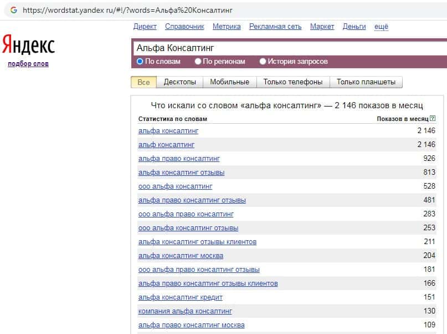Open the компания альфа консалтинг link
Screen dimensions: 447x334
(x=185, y=311)
